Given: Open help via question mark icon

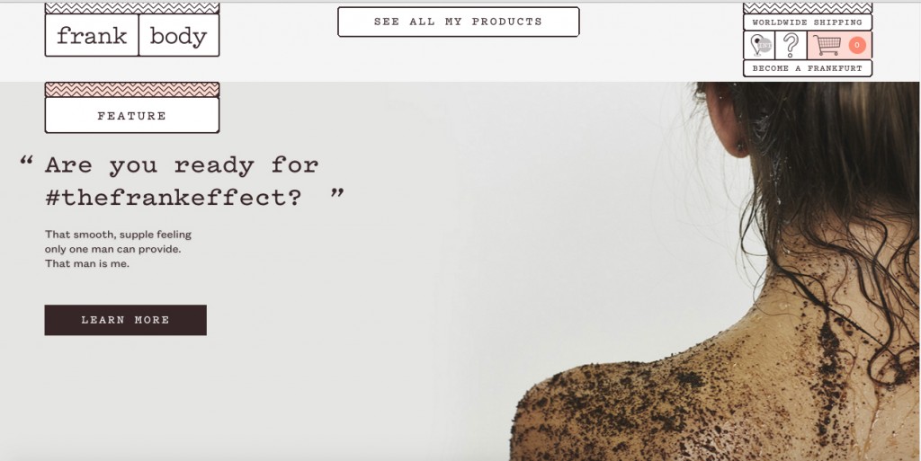Looking at the screenshot, I should coord(791,45).
